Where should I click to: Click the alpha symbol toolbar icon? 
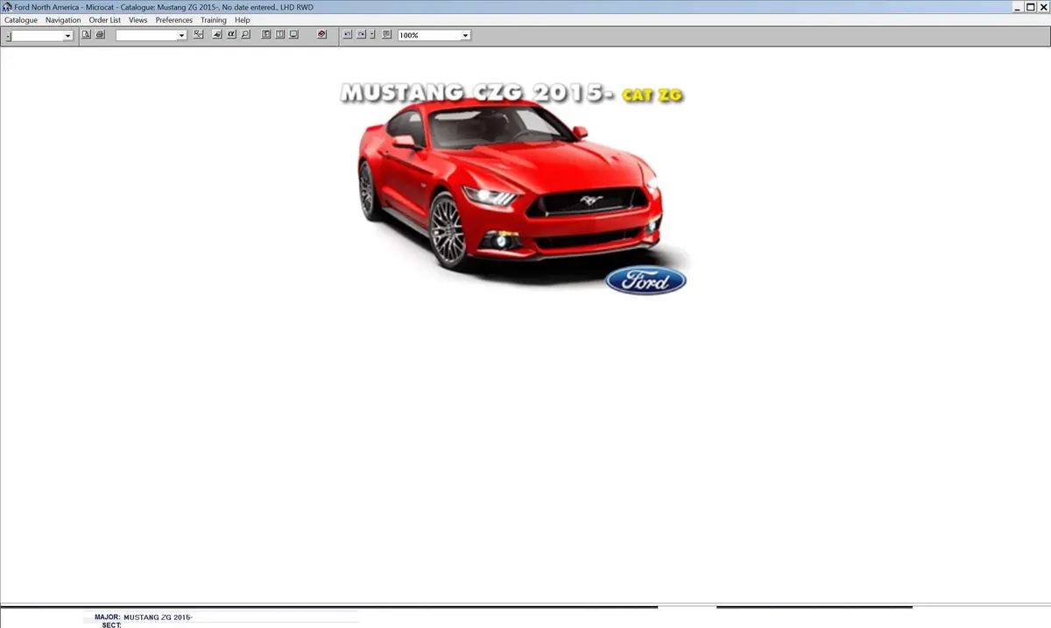[231, 35]
